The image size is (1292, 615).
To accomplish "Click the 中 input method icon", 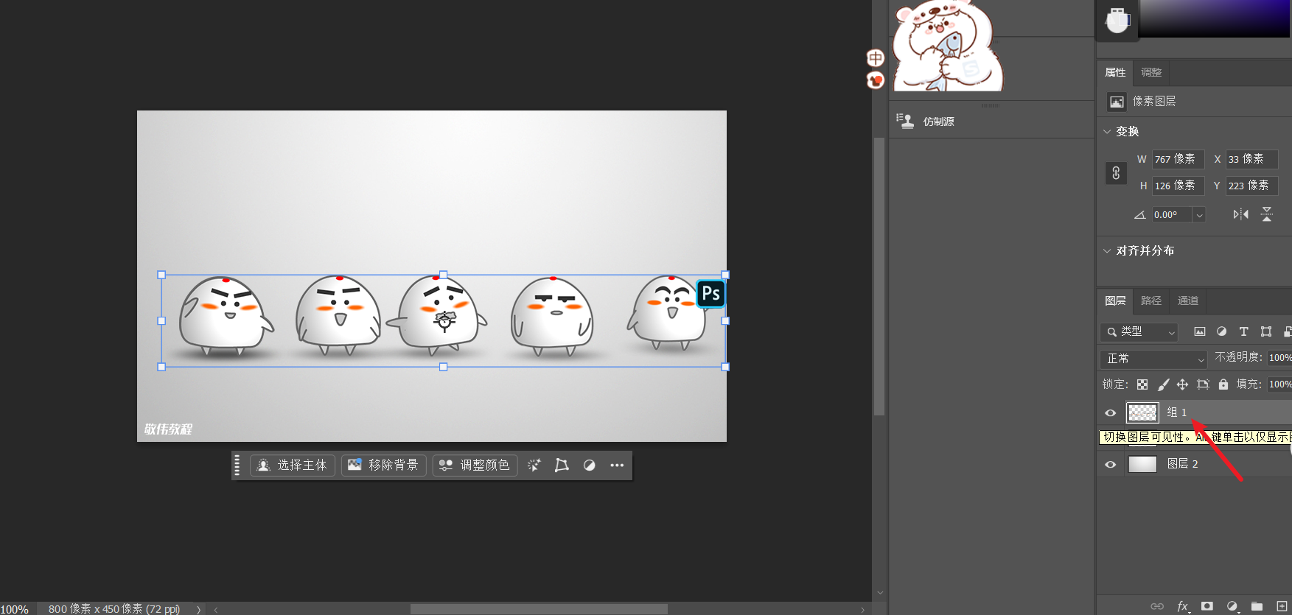I will tap(875, 57).
